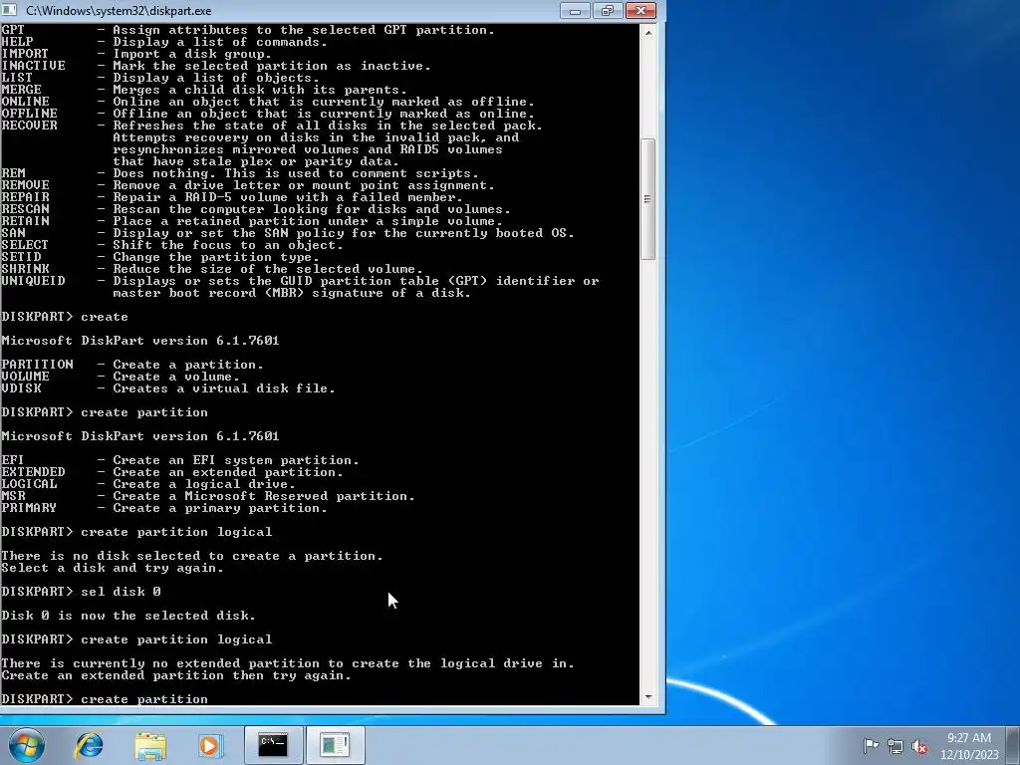This screenshot has width=1020, height=765.
Task: Click the 'IMPORT - Import a disk group' line
Action: click(135, 54)
